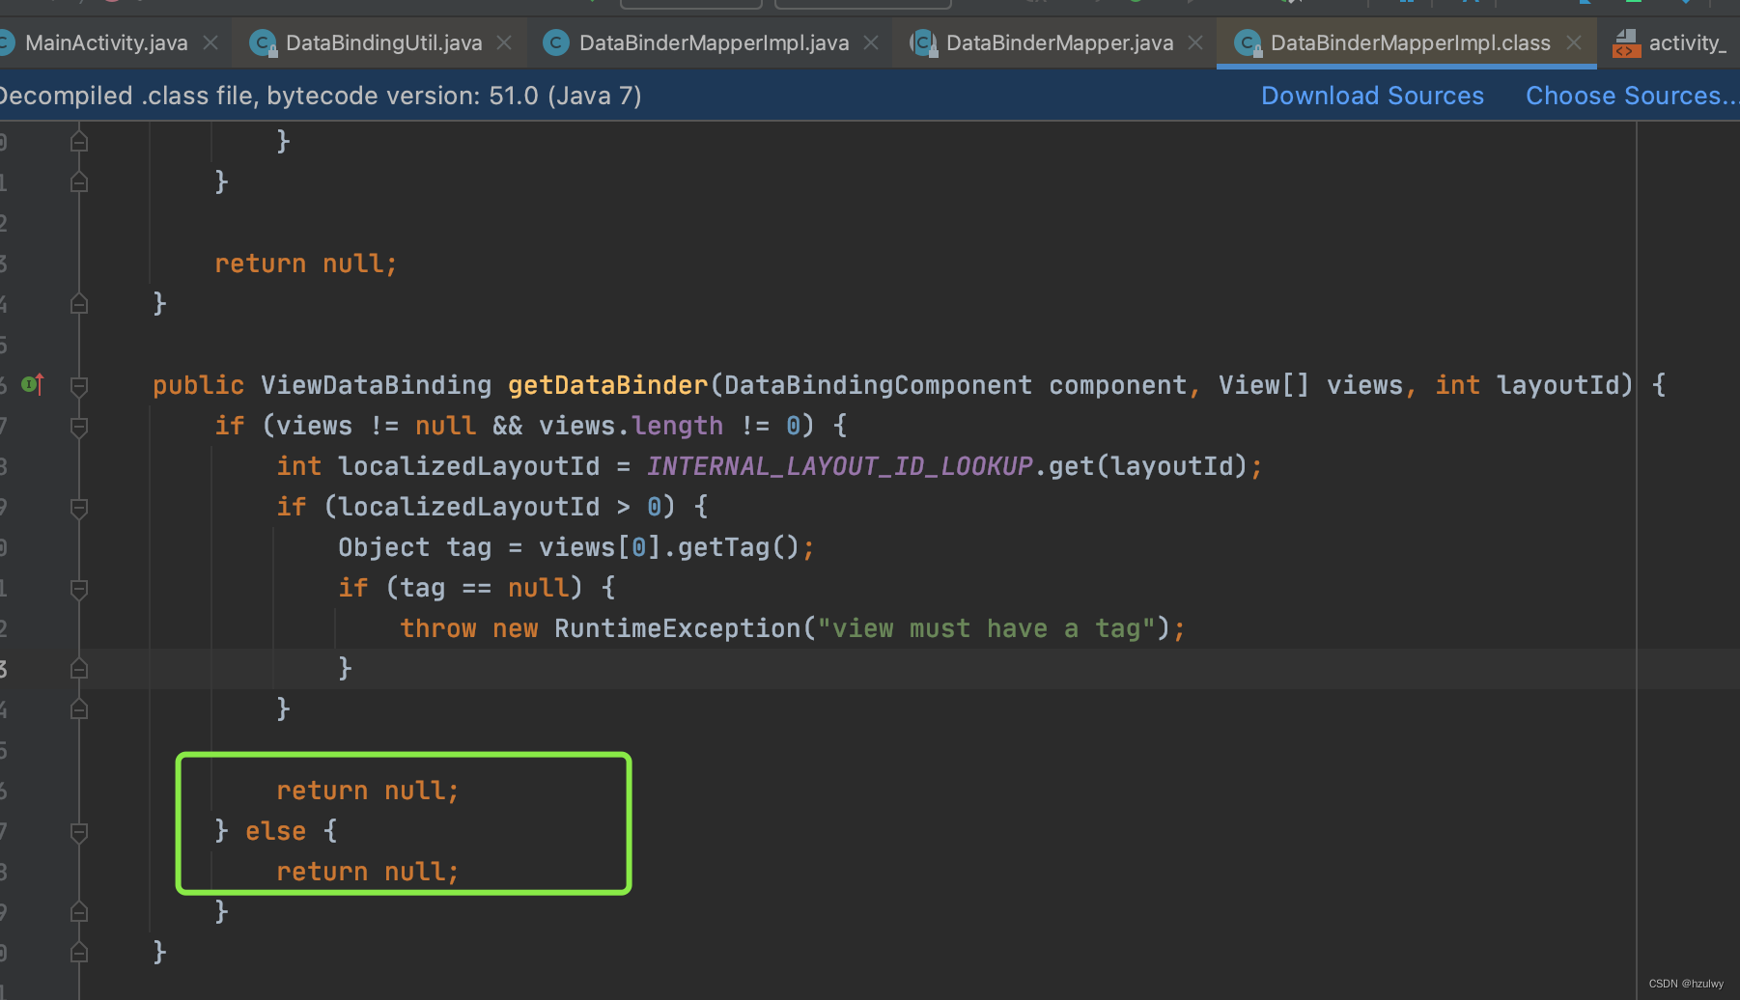Screen dimensions: 1740x1000
Task: Close the DataBindingUtil.java tab
Action: [x=504, y=42]
